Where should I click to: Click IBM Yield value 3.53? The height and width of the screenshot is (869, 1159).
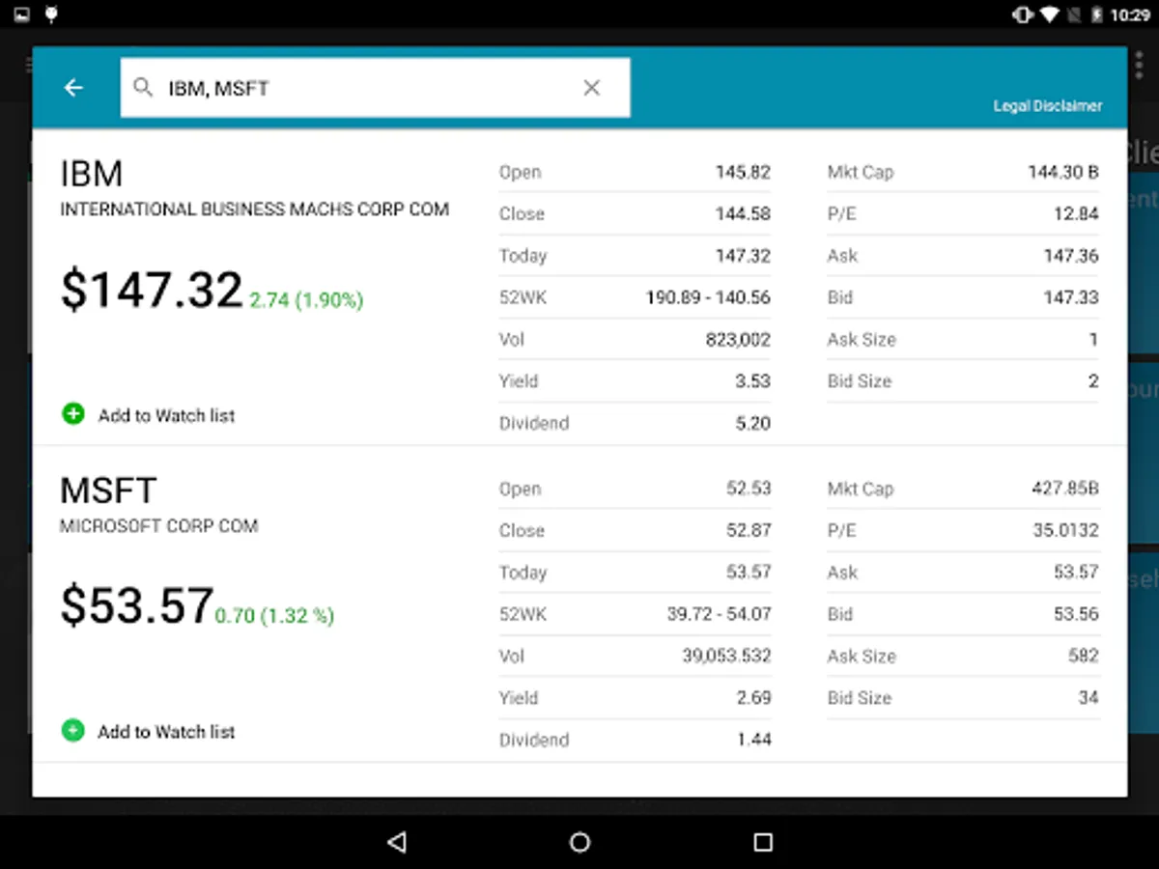coord(752,381)
